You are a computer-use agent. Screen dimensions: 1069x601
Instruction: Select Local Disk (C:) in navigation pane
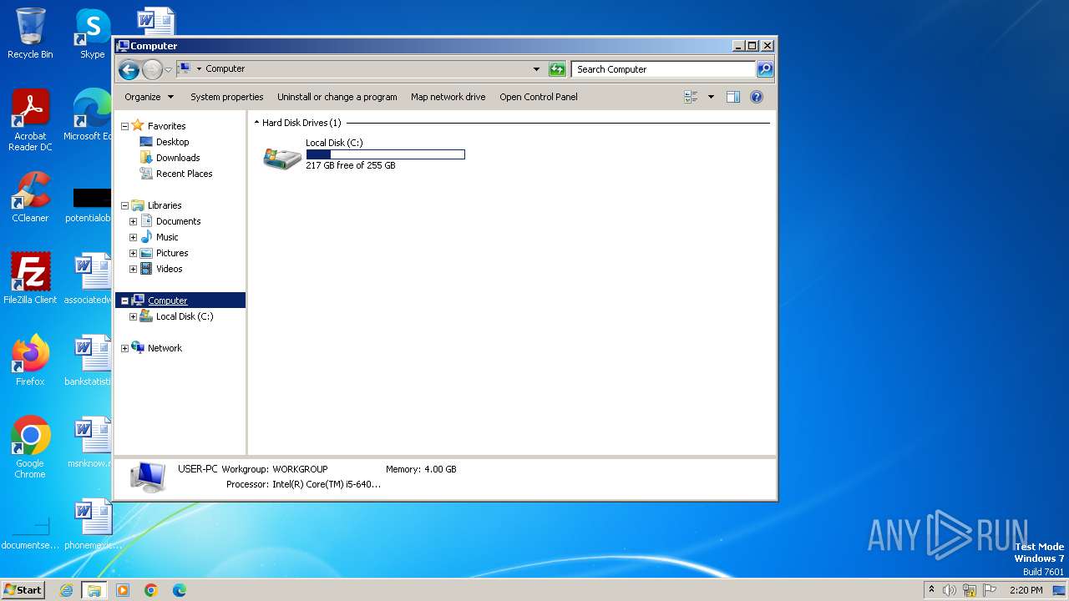coord(184,316)
